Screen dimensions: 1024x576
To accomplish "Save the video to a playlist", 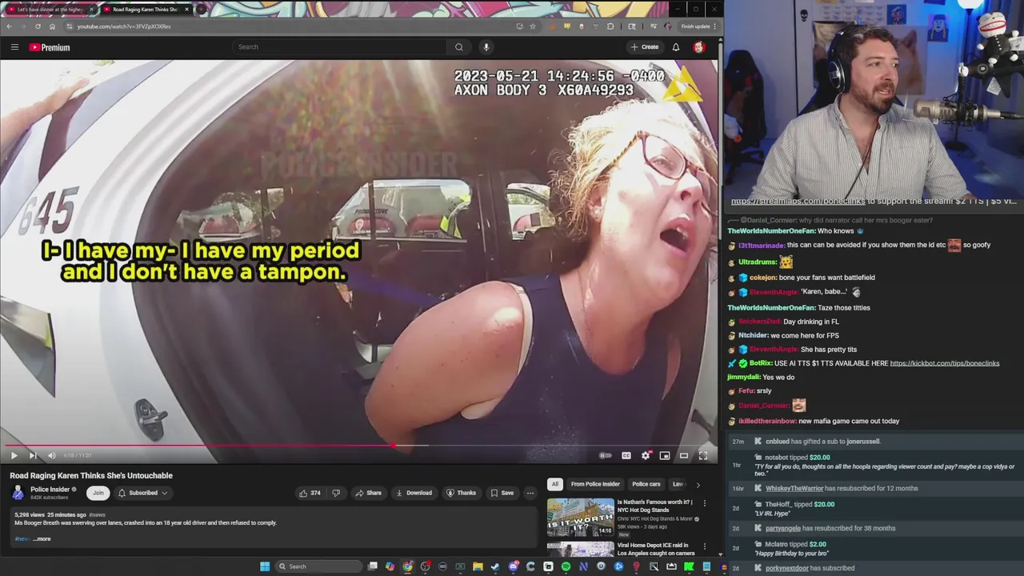I will click(502, 493).
